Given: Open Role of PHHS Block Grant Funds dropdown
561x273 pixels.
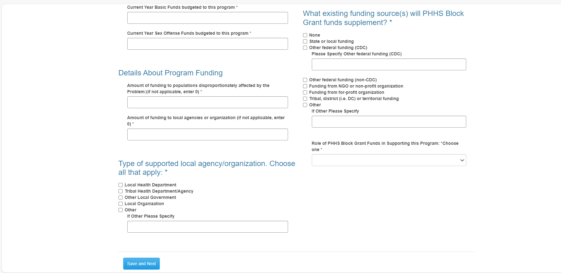Looking at the screenshot, I should pos(389,160).
